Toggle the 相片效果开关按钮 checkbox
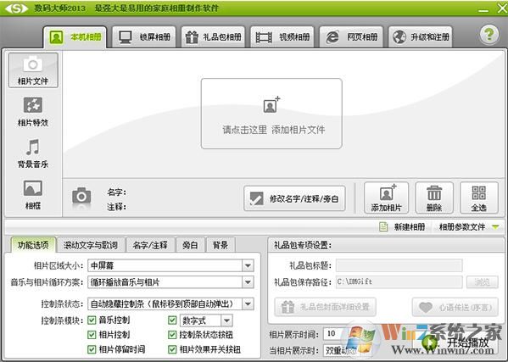 [172, 349]
